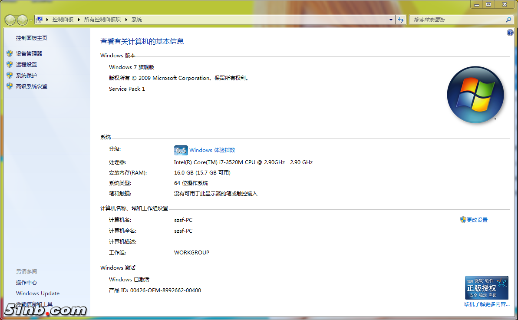518x320 pixels.
Task: Click the 控制面板 breadcrumb in address bar
Action: click(x=63, y=20)
